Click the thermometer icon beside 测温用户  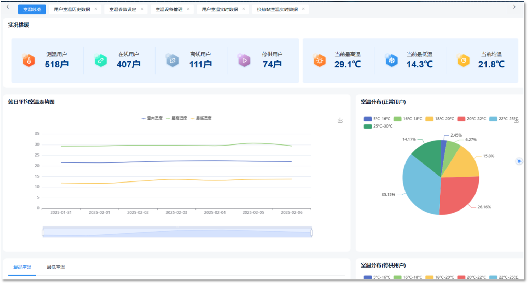click(29, 60)
